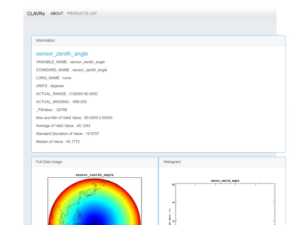Select the UNITS : degrees line

[x=50, y=86]
